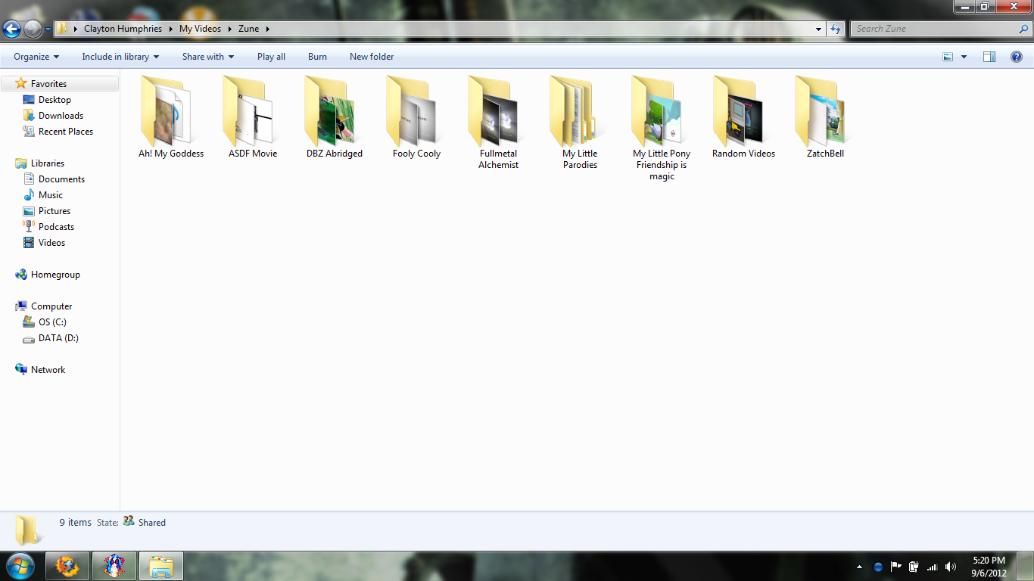Open Downloads in Favorites
This screenshot has width=1034, height=581.
click(x=61, y=116)
